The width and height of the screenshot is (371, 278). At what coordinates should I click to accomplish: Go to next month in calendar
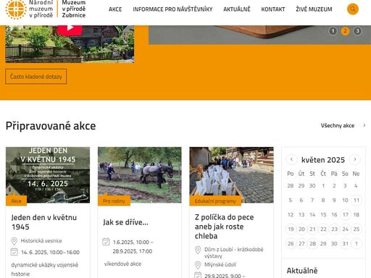355,159
